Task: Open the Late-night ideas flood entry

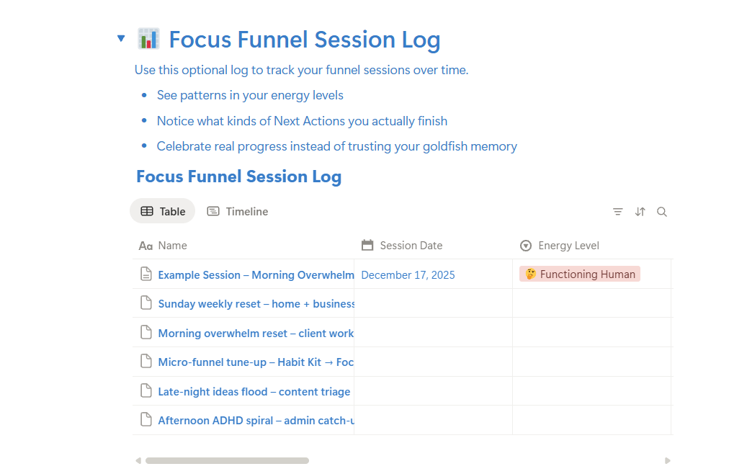Action: [x=254, y=391]
